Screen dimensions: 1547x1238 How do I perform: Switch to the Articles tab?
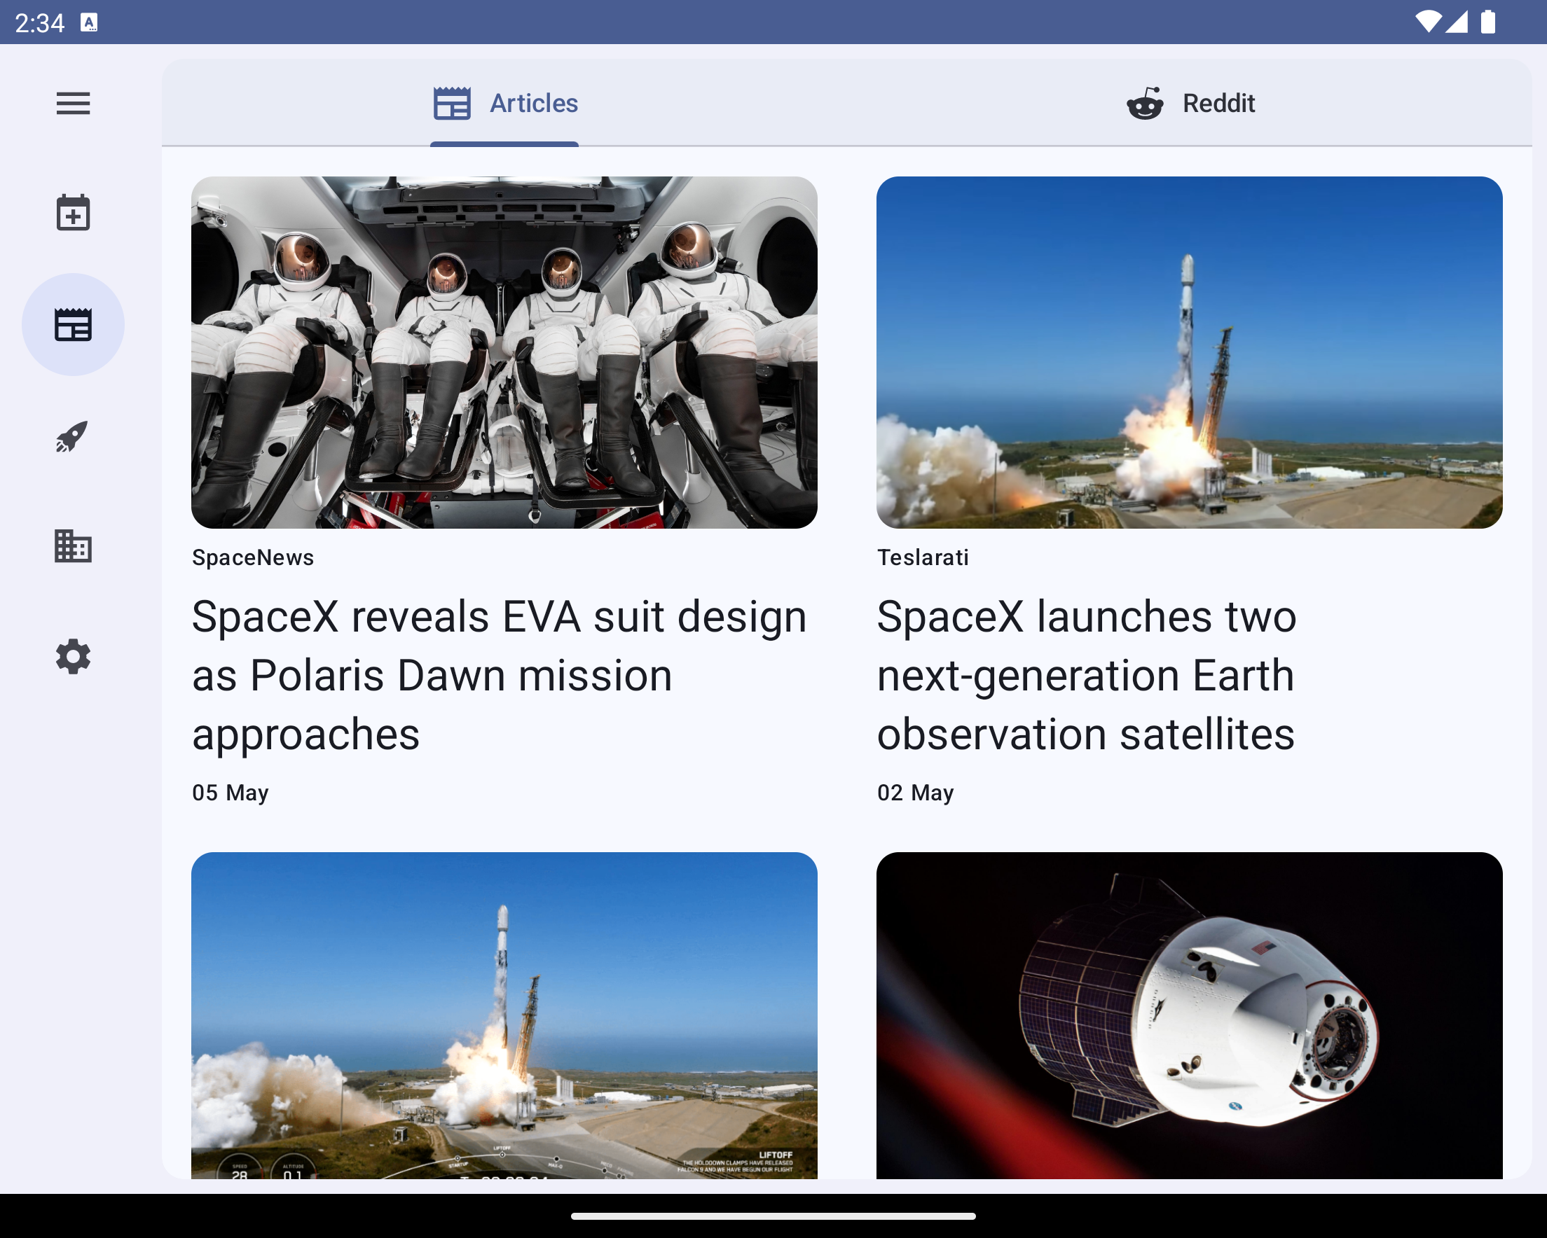click(505, 104)
